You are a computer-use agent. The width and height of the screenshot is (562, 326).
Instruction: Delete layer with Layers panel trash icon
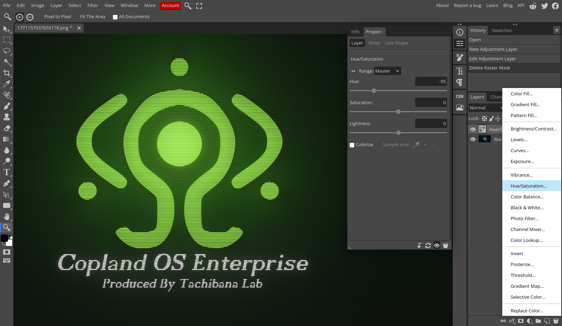pos(556,321)
